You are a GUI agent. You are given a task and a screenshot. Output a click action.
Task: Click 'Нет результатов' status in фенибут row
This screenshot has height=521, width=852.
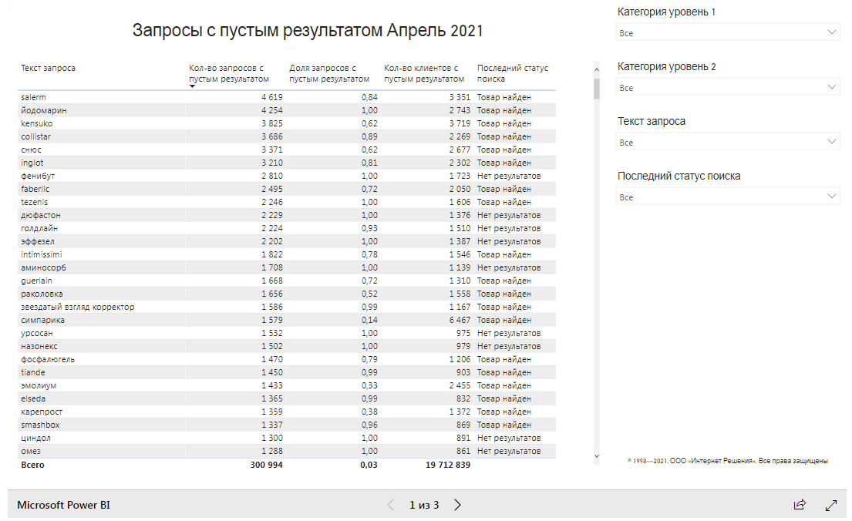pyautogui.click(x=509, y=176)
